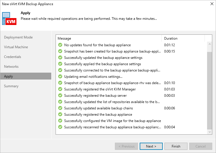Click the check icon for 'Successfully applied the backup appliance settings'
Screen dimensions: 216x153
click(x=60, y=64)
